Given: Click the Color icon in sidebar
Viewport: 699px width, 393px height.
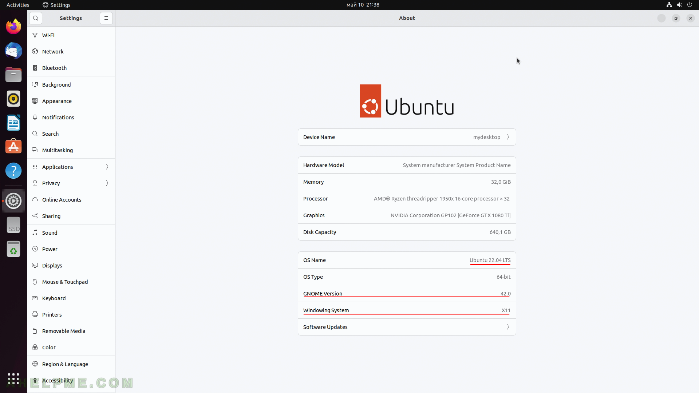Looking at the screenshot, I should pos(35,347).
